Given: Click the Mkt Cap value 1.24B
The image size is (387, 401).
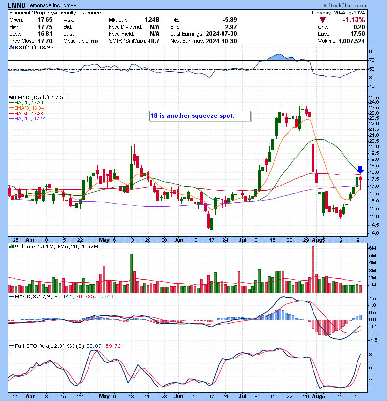Looking at the screenshot, I should [x=151, y=20].
